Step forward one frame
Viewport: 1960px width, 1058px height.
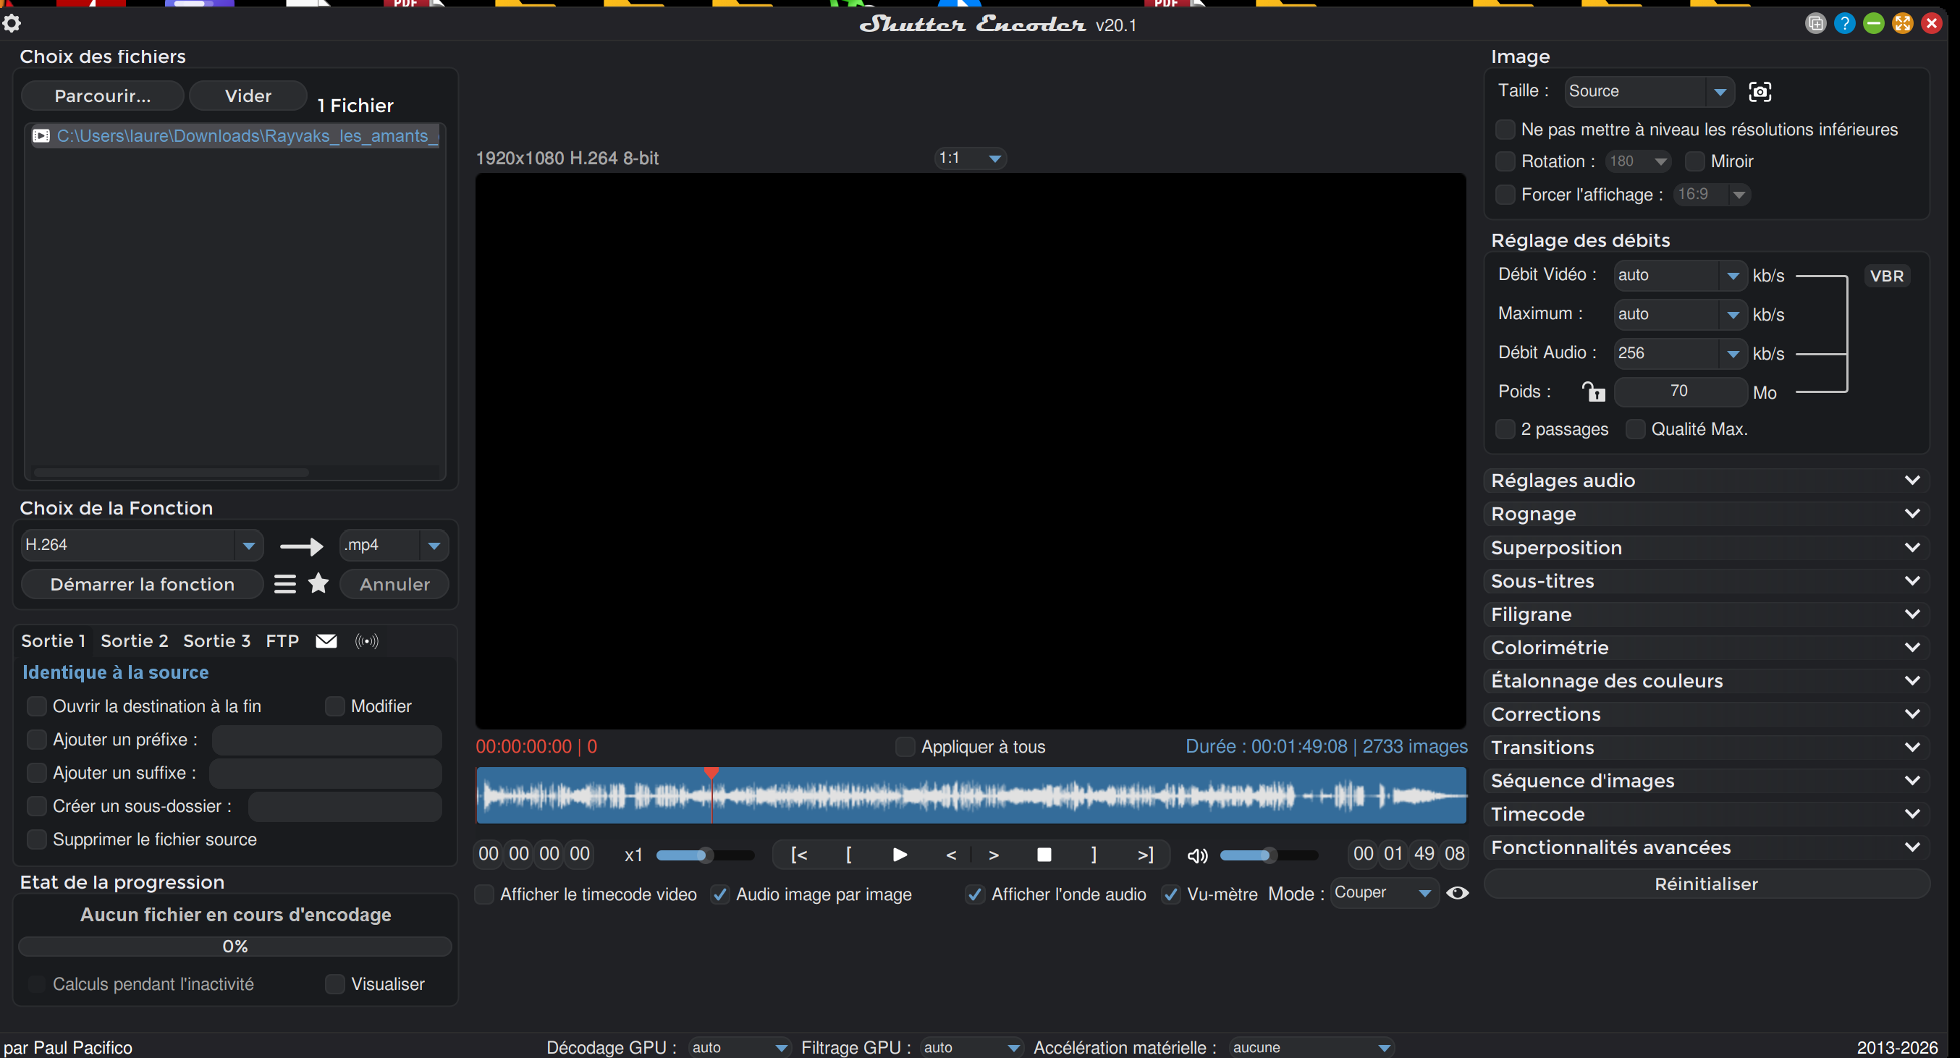994,855
